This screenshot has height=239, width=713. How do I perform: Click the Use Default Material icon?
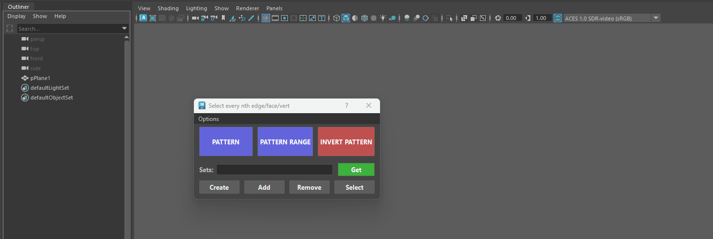(356, 18)
